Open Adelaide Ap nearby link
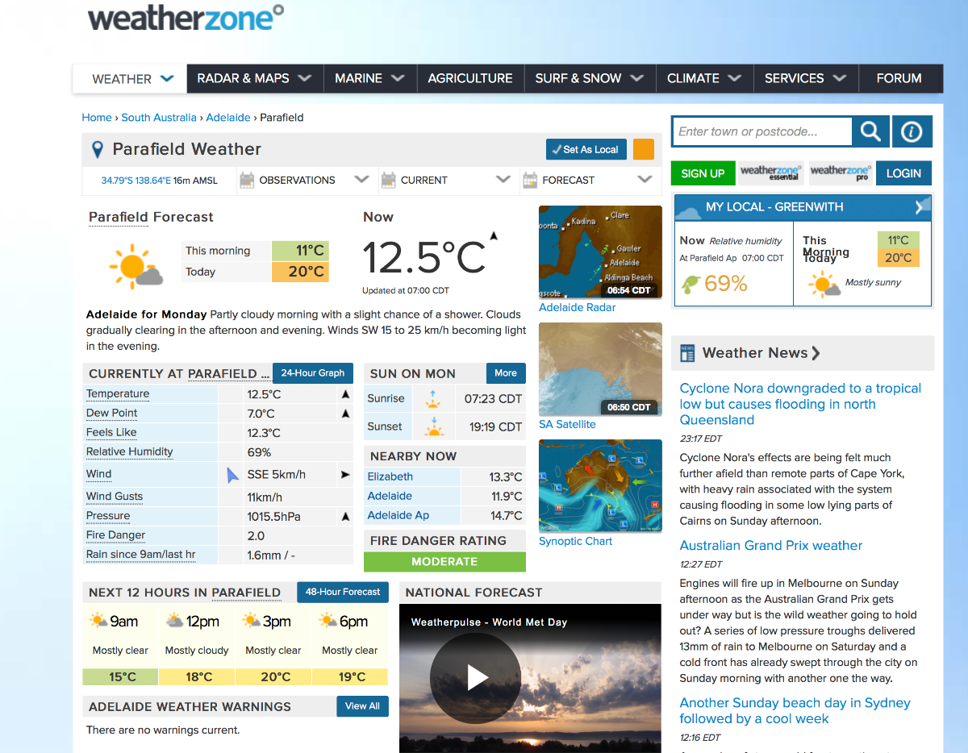 pos(399,515)
